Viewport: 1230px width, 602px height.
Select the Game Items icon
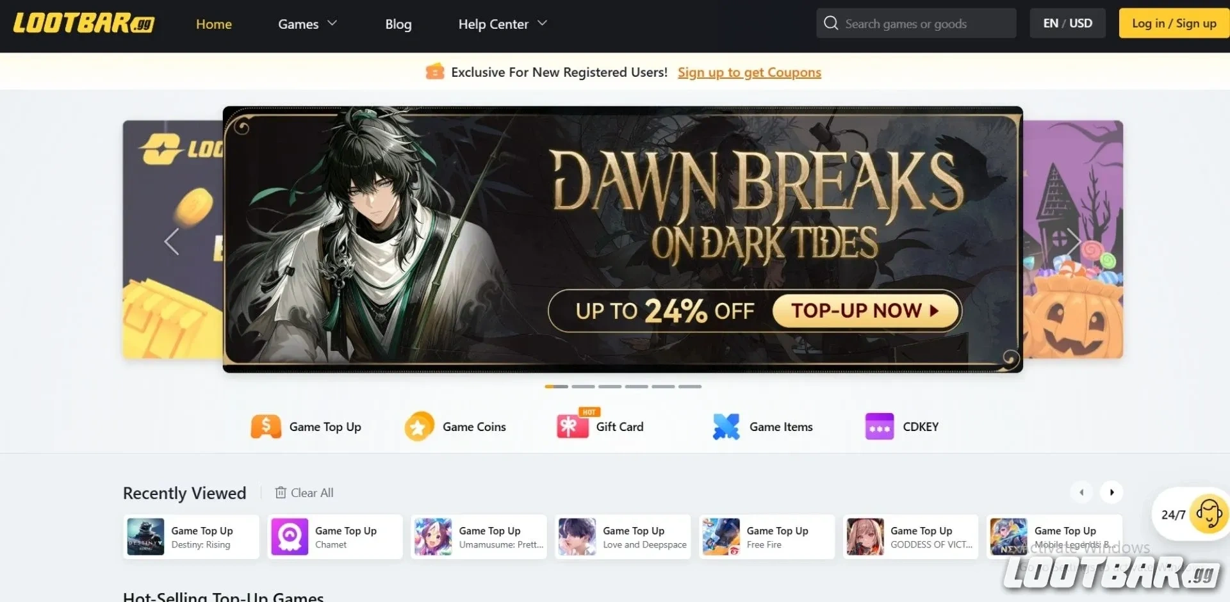pyautogui.click(x=726, y=427)
